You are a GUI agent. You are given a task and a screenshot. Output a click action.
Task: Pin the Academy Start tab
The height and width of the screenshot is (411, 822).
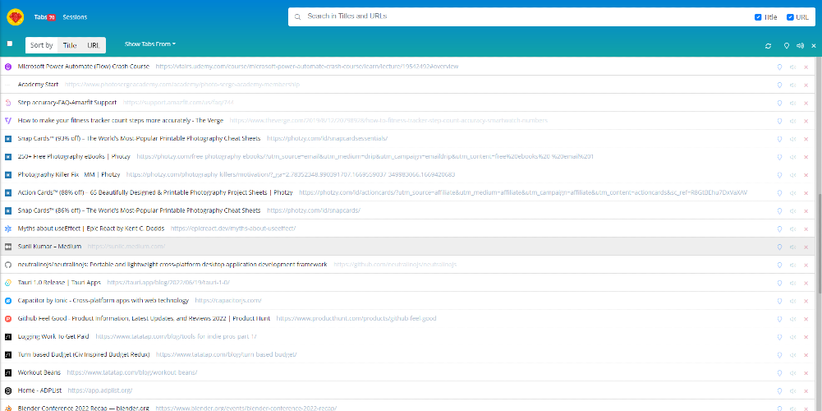[779, 85]
